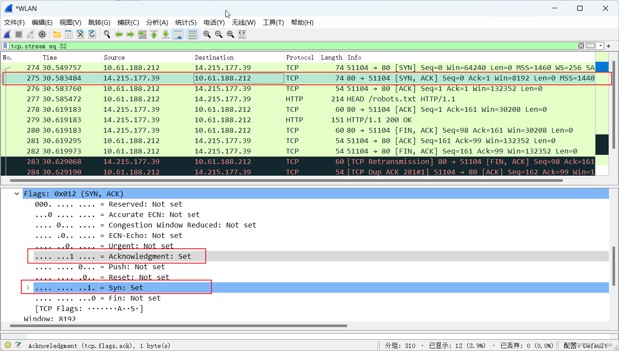
Task: Select the Acknowledgment: Set flag line
Action: 321,257
